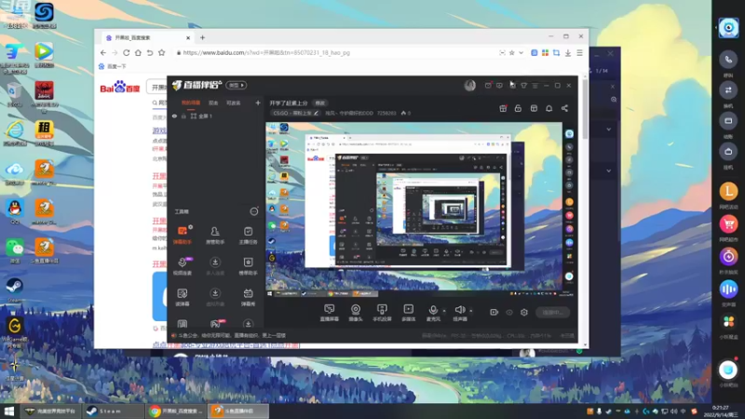Open the WeChat desktop icon
Viewport: 745px width, 419px height.
pos(15,250)
